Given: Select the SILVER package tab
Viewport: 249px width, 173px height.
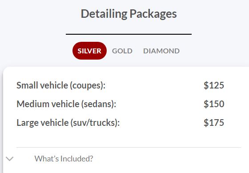Looking at the screenshot, I should pos(89,51).
